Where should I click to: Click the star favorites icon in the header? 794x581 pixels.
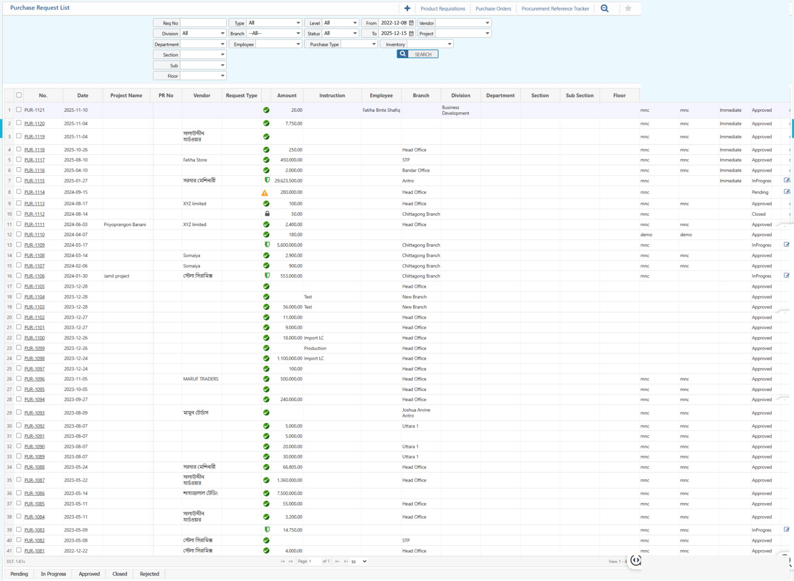tap(628, 8)
